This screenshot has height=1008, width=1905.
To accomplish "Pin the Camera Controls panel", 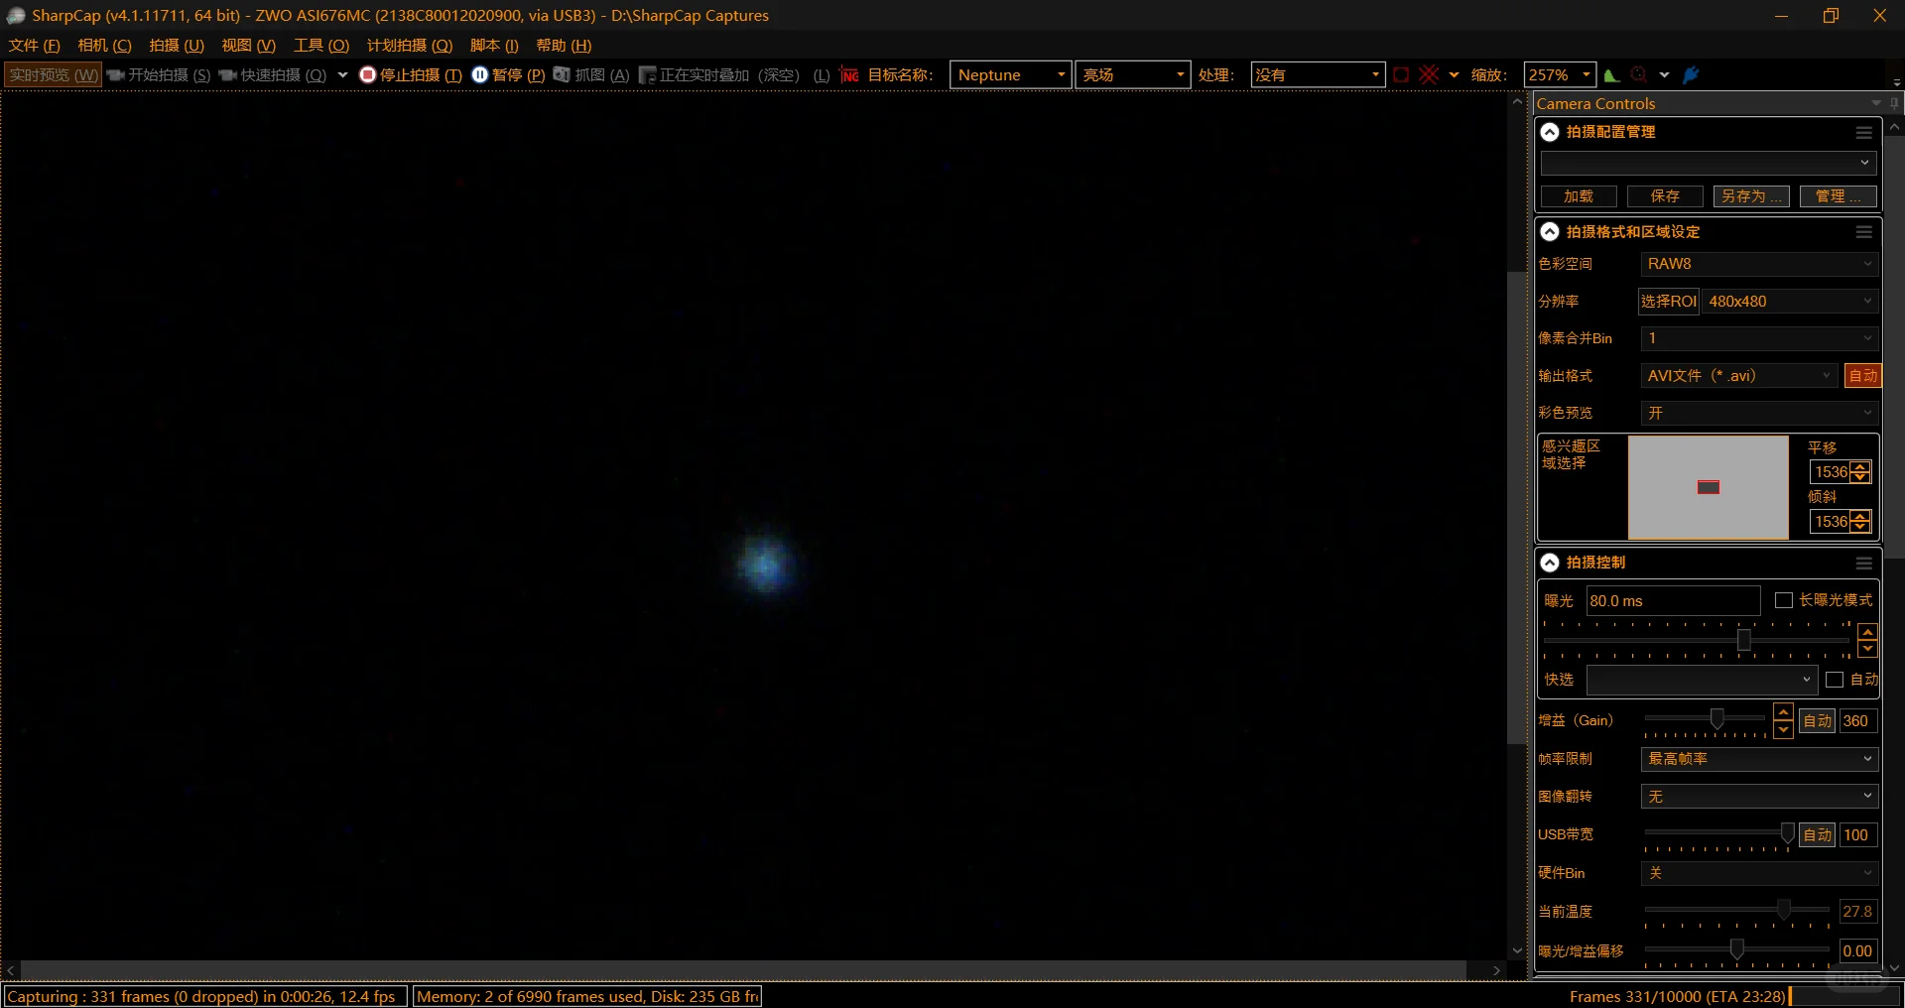I will click(1894, 103).
